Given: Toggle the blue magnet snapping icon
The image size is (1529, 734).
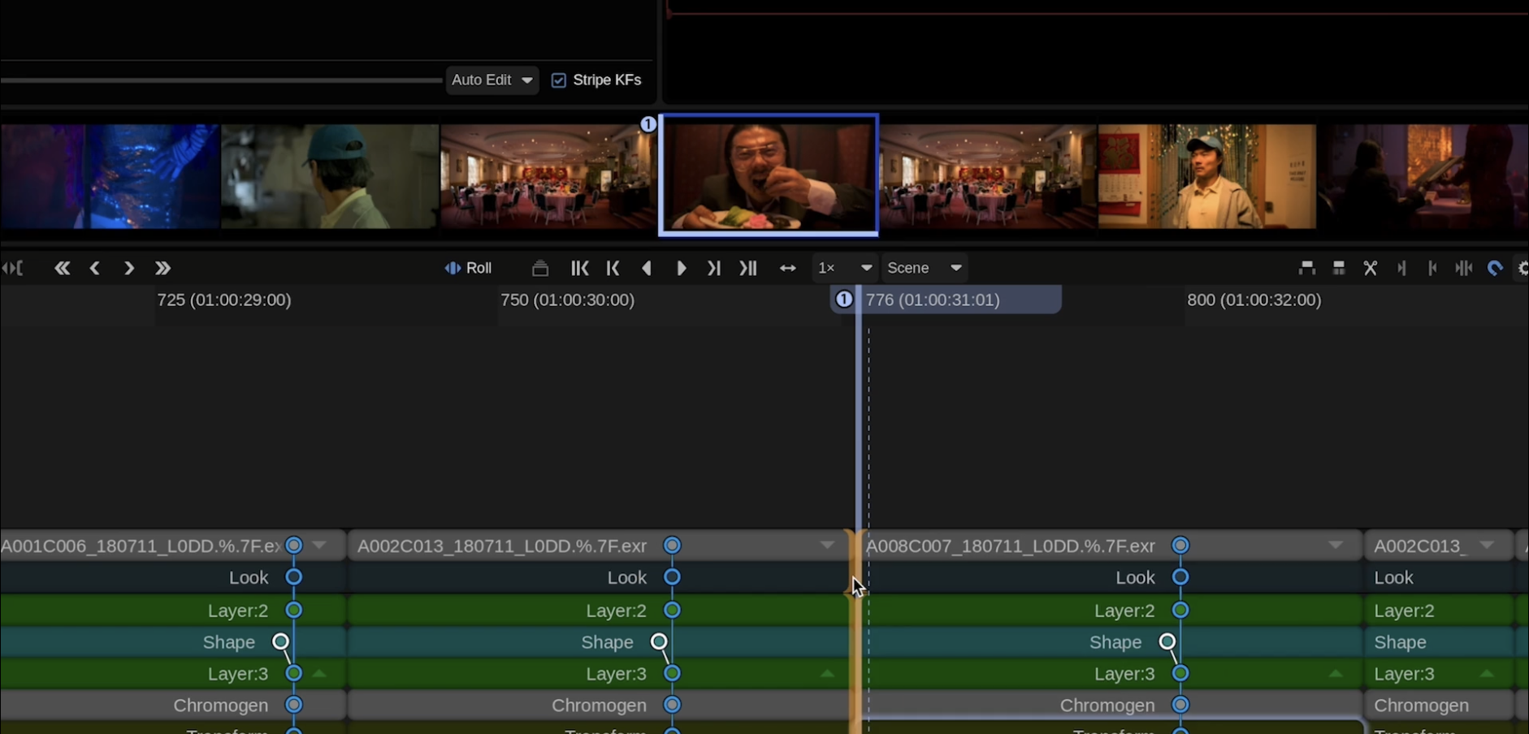Looking at the screenshot, I should (x=1495, y=268).
